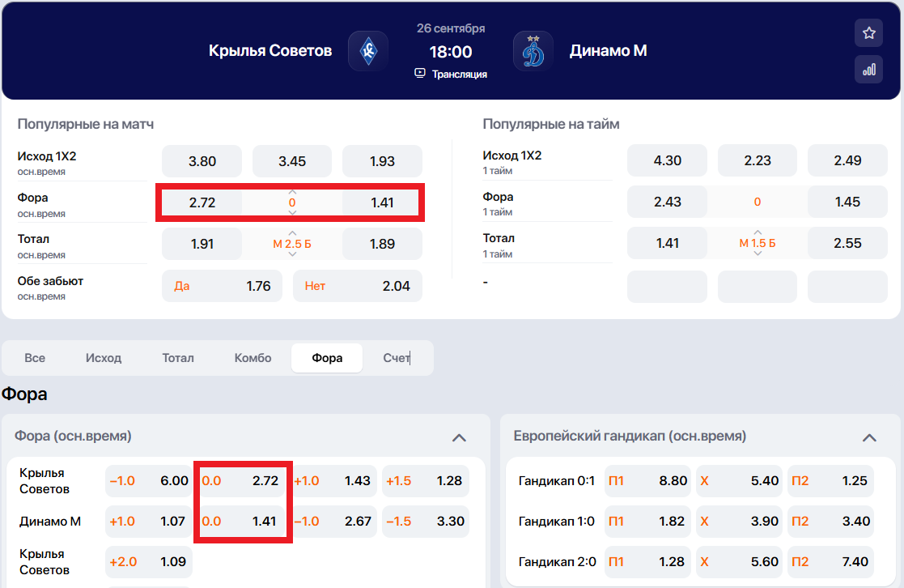Decrease match Фора value with down arrow

click(292, 212)
